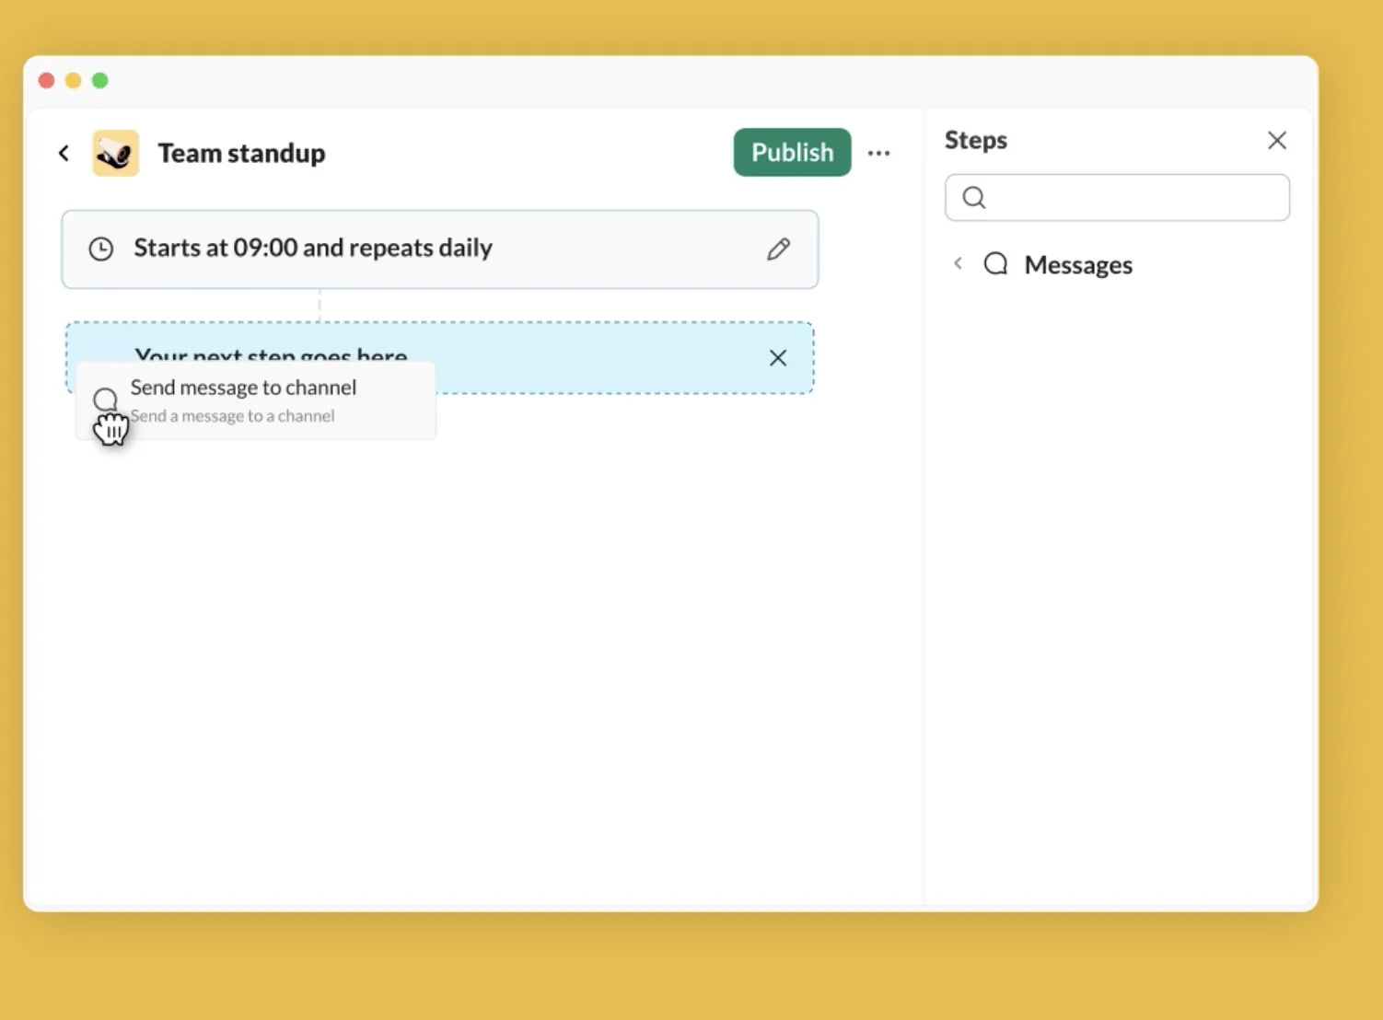The height and width of the screenshot is (1020, 1383).
Task: Collapse Messages with the back chevron
Action: coord(958,263)
